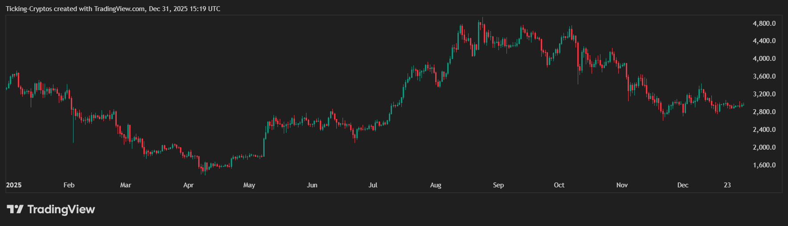Click the Dec month label
This screenshot has height=226, width=788.
coord(683,185)
